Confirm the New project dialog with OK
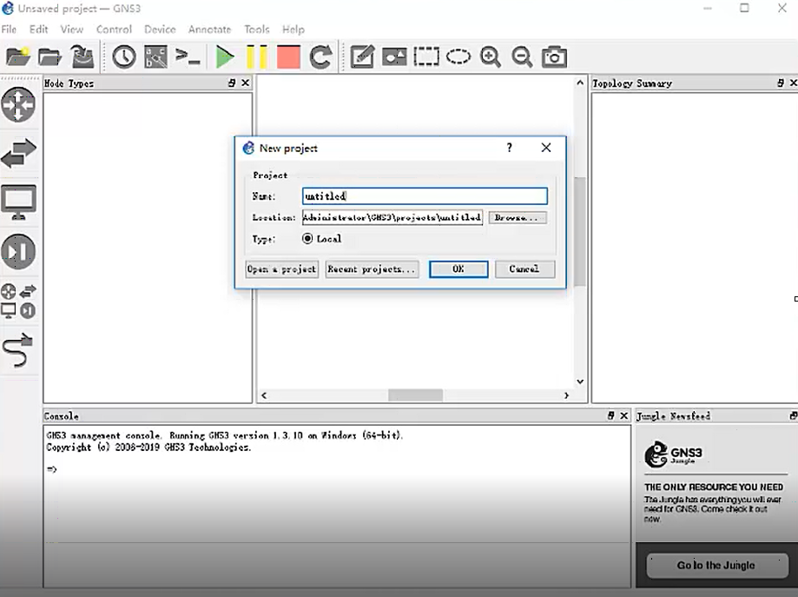This screenshot has width=798, height=597. tap(458, 269)
